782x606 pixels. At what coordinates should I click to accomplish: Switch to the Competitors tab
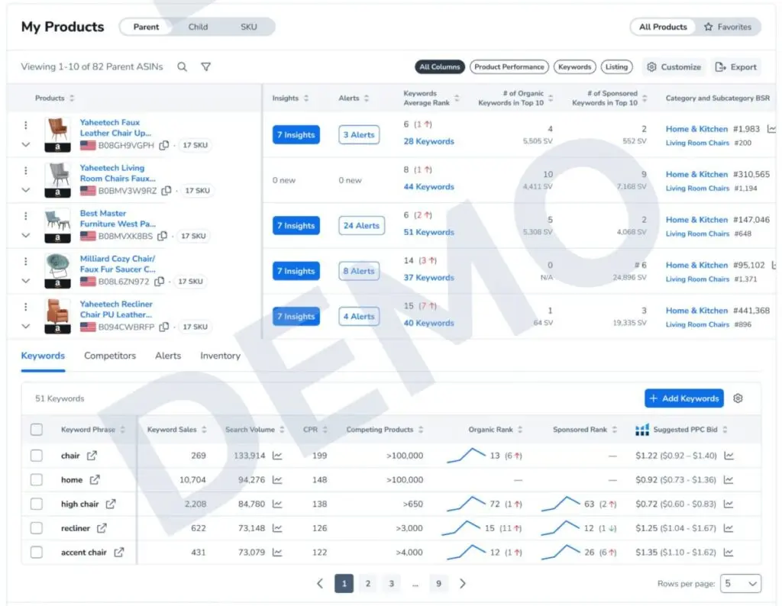(x=110, y=356)
